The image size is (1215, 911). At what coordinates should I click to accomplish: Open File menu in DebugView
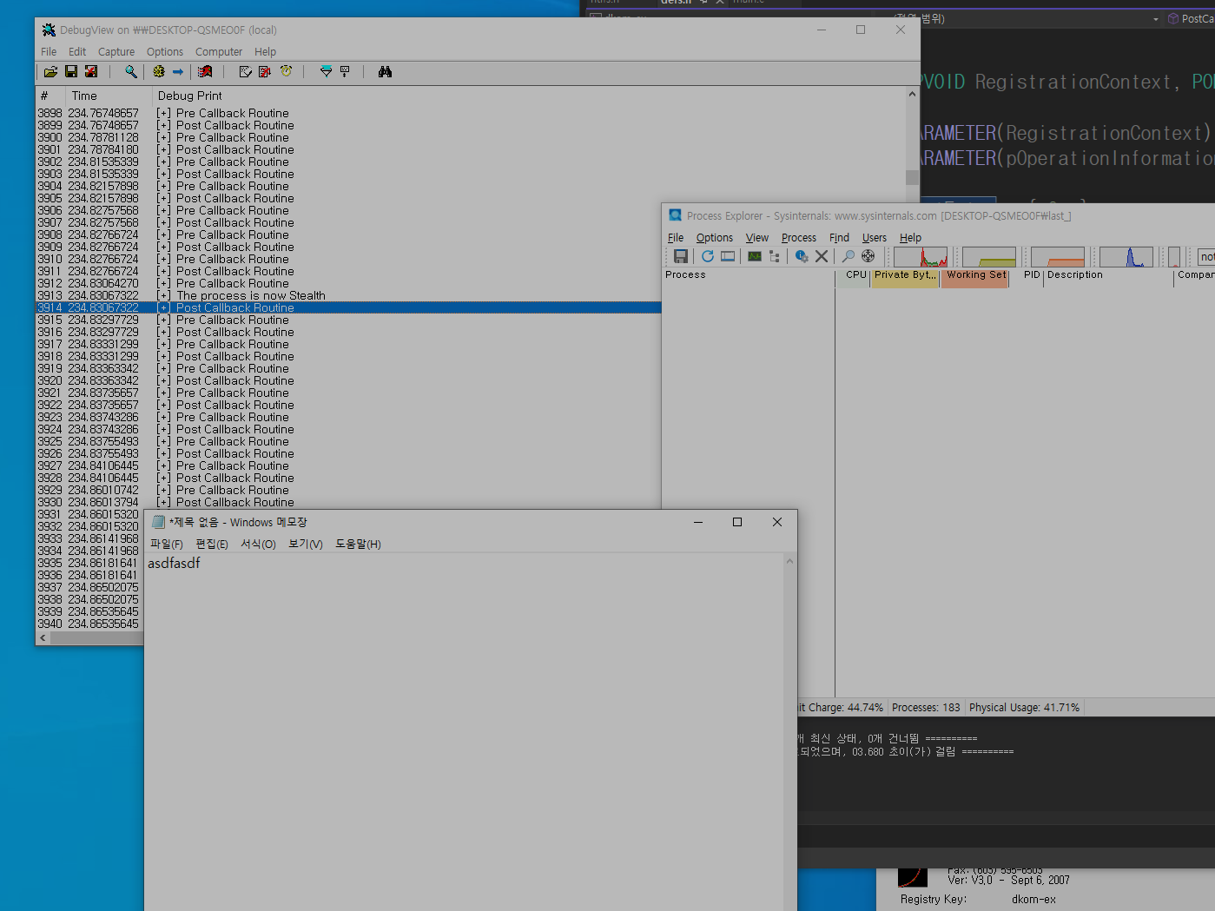(x=49, y=52)
